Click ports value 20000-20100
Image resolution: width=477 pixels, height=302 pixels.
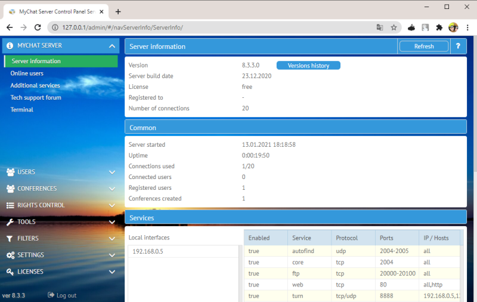[x=397, y=273]
